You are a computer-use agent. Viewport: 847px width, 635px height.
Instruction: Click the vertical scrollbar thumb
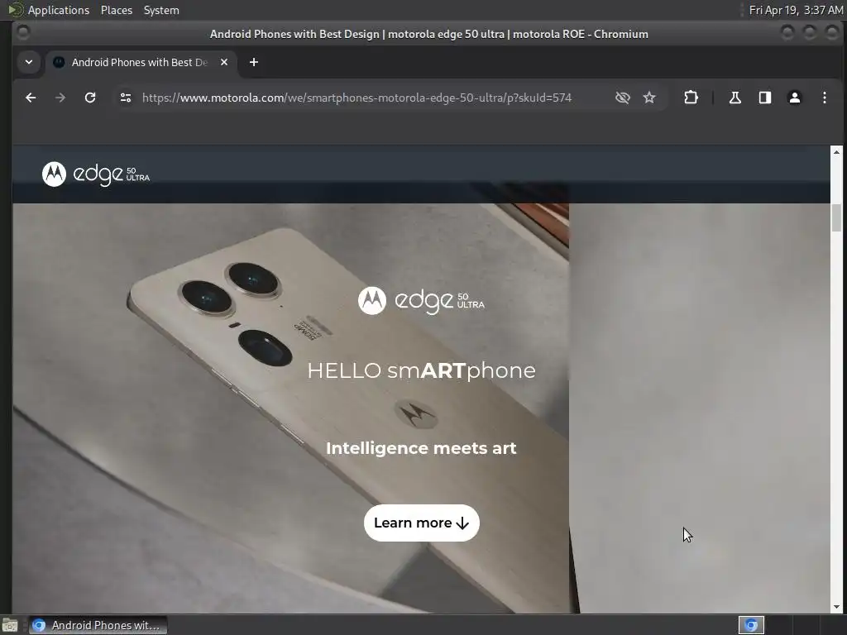coord(837,217)
